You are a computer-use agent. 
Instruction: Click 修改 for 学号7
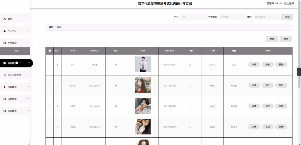[x=268, y=106]
